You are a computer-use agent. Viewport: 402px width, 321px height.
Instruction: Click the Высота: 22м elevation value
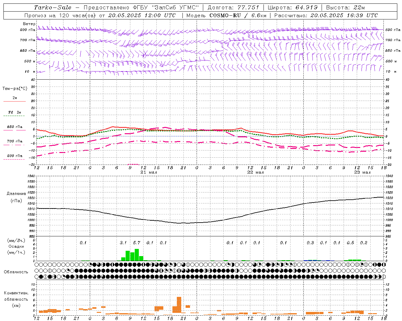click(345, 8)
